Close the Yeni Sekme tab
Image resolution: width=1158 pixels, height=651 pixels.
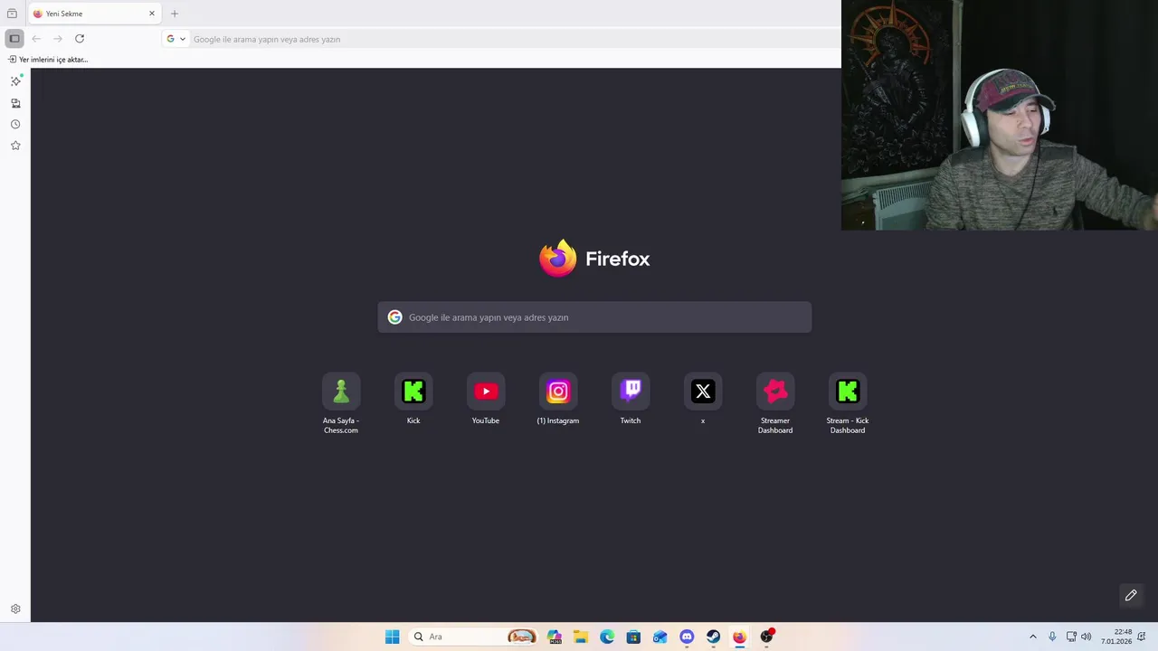[x=152, y=14]
